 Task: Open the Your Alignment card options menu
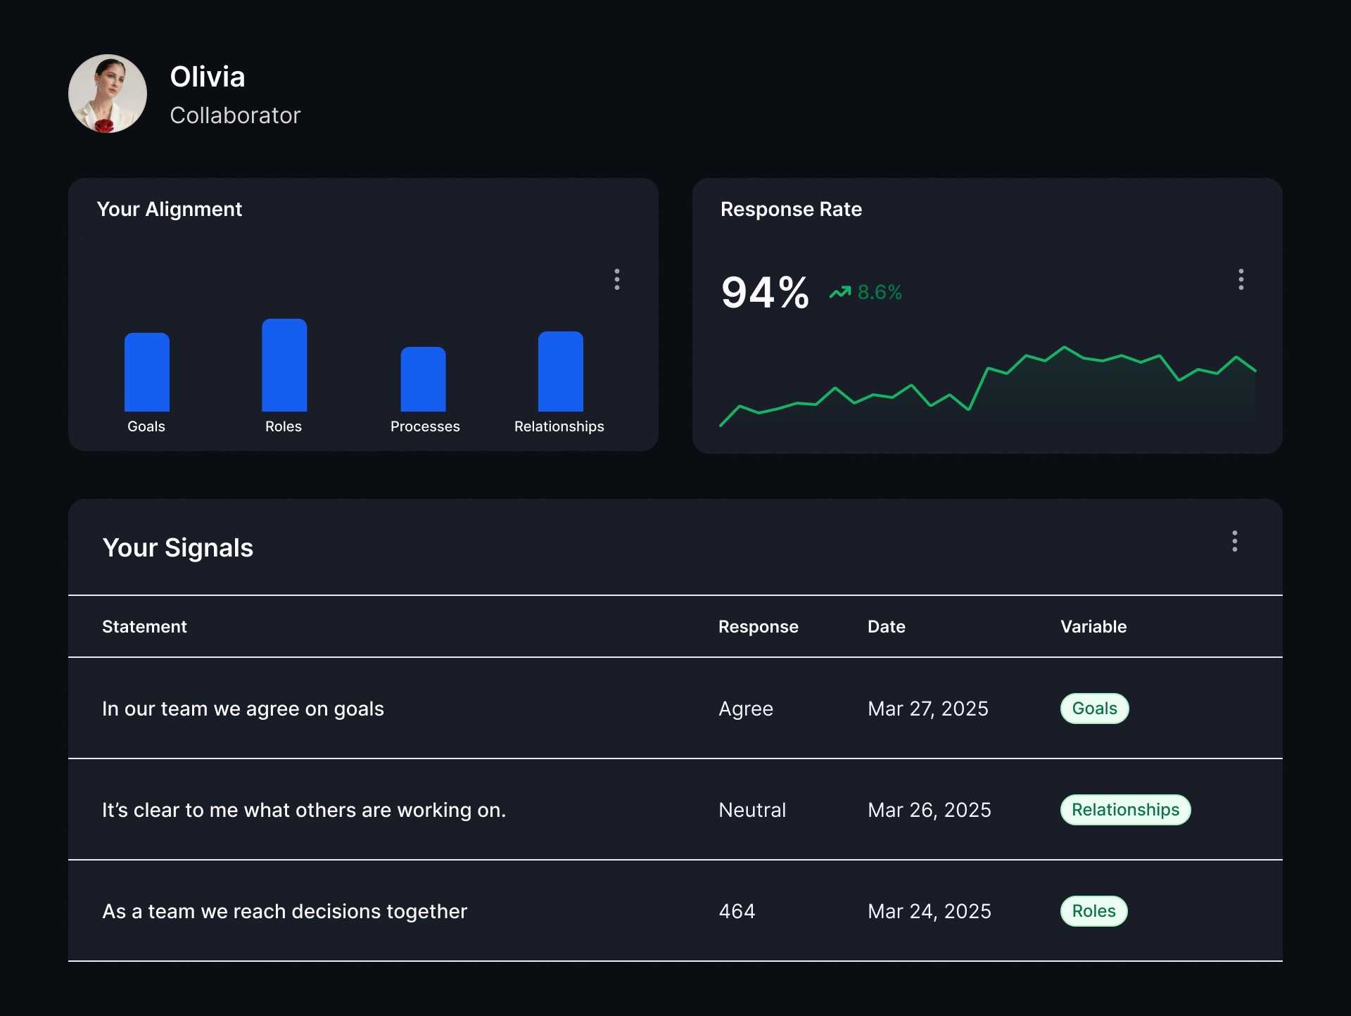coord(617,279)
